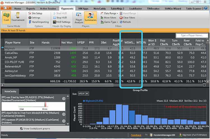Open the TableNinja 2 tab
210x139 pixels.
pyautogui.click(x=117, y=9)
